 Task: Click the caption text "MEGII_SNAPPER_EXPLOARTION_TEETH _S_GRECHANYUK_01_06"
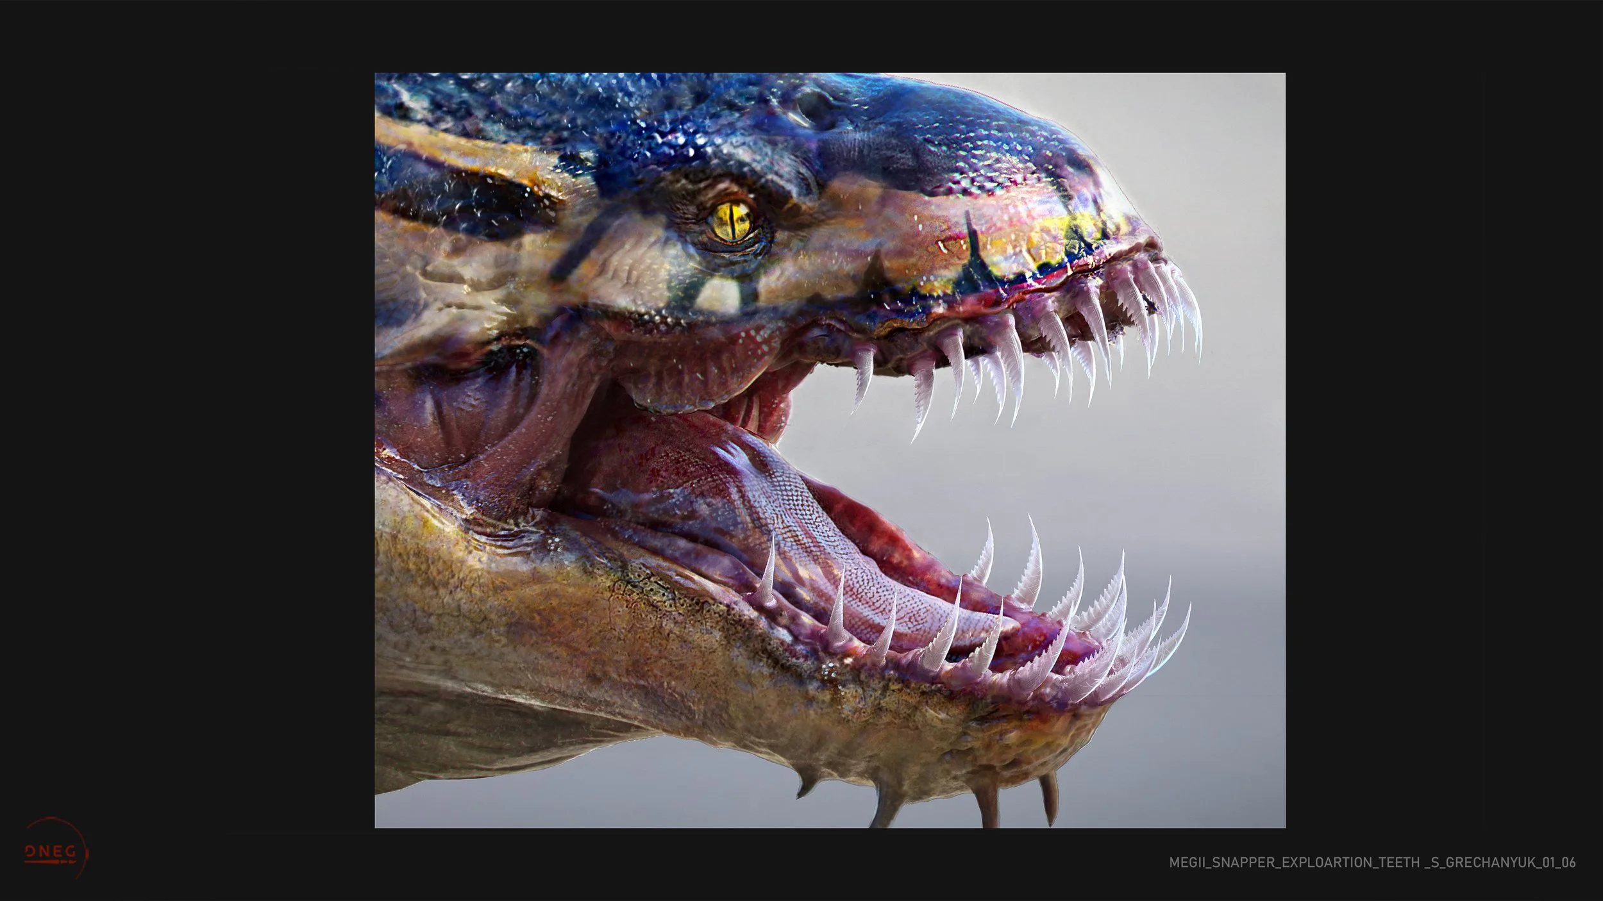click(x=1372, y=863)
